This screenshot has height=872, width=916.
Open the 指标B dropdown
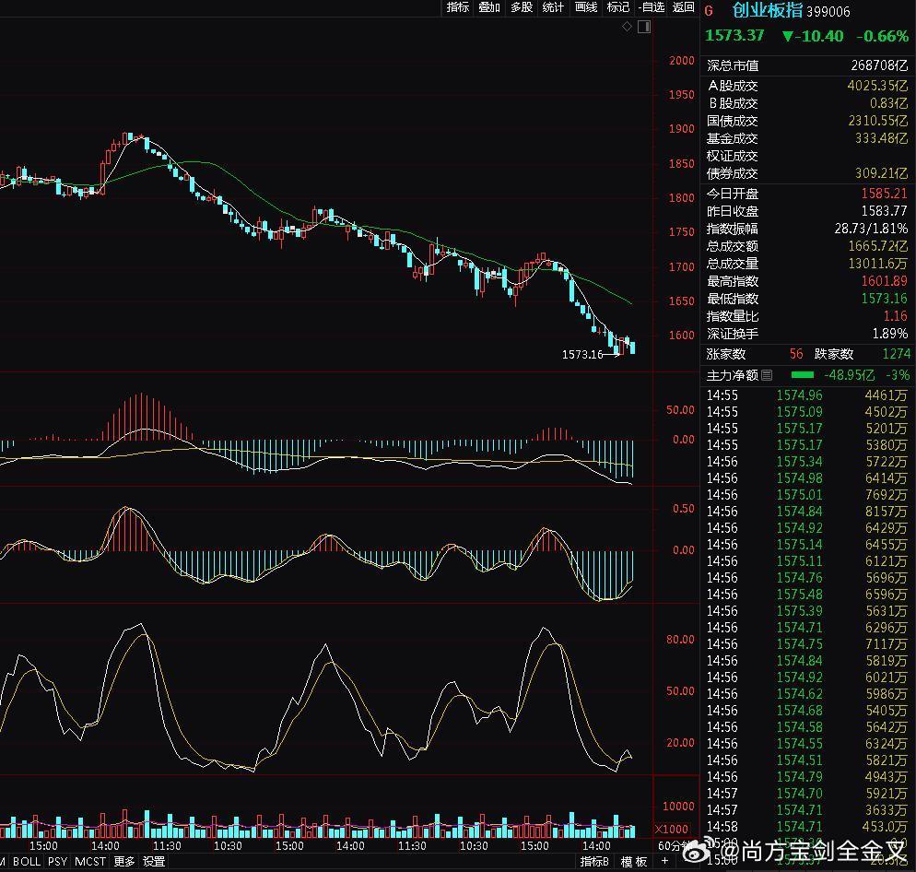pos(595,862)
